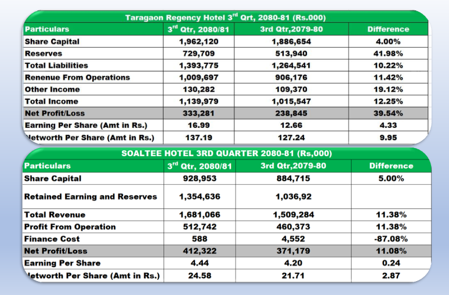The width and height of the screenshot is (449, 295).
Task: Click the Profit From Operation label
Action: [x=70, y=227]
